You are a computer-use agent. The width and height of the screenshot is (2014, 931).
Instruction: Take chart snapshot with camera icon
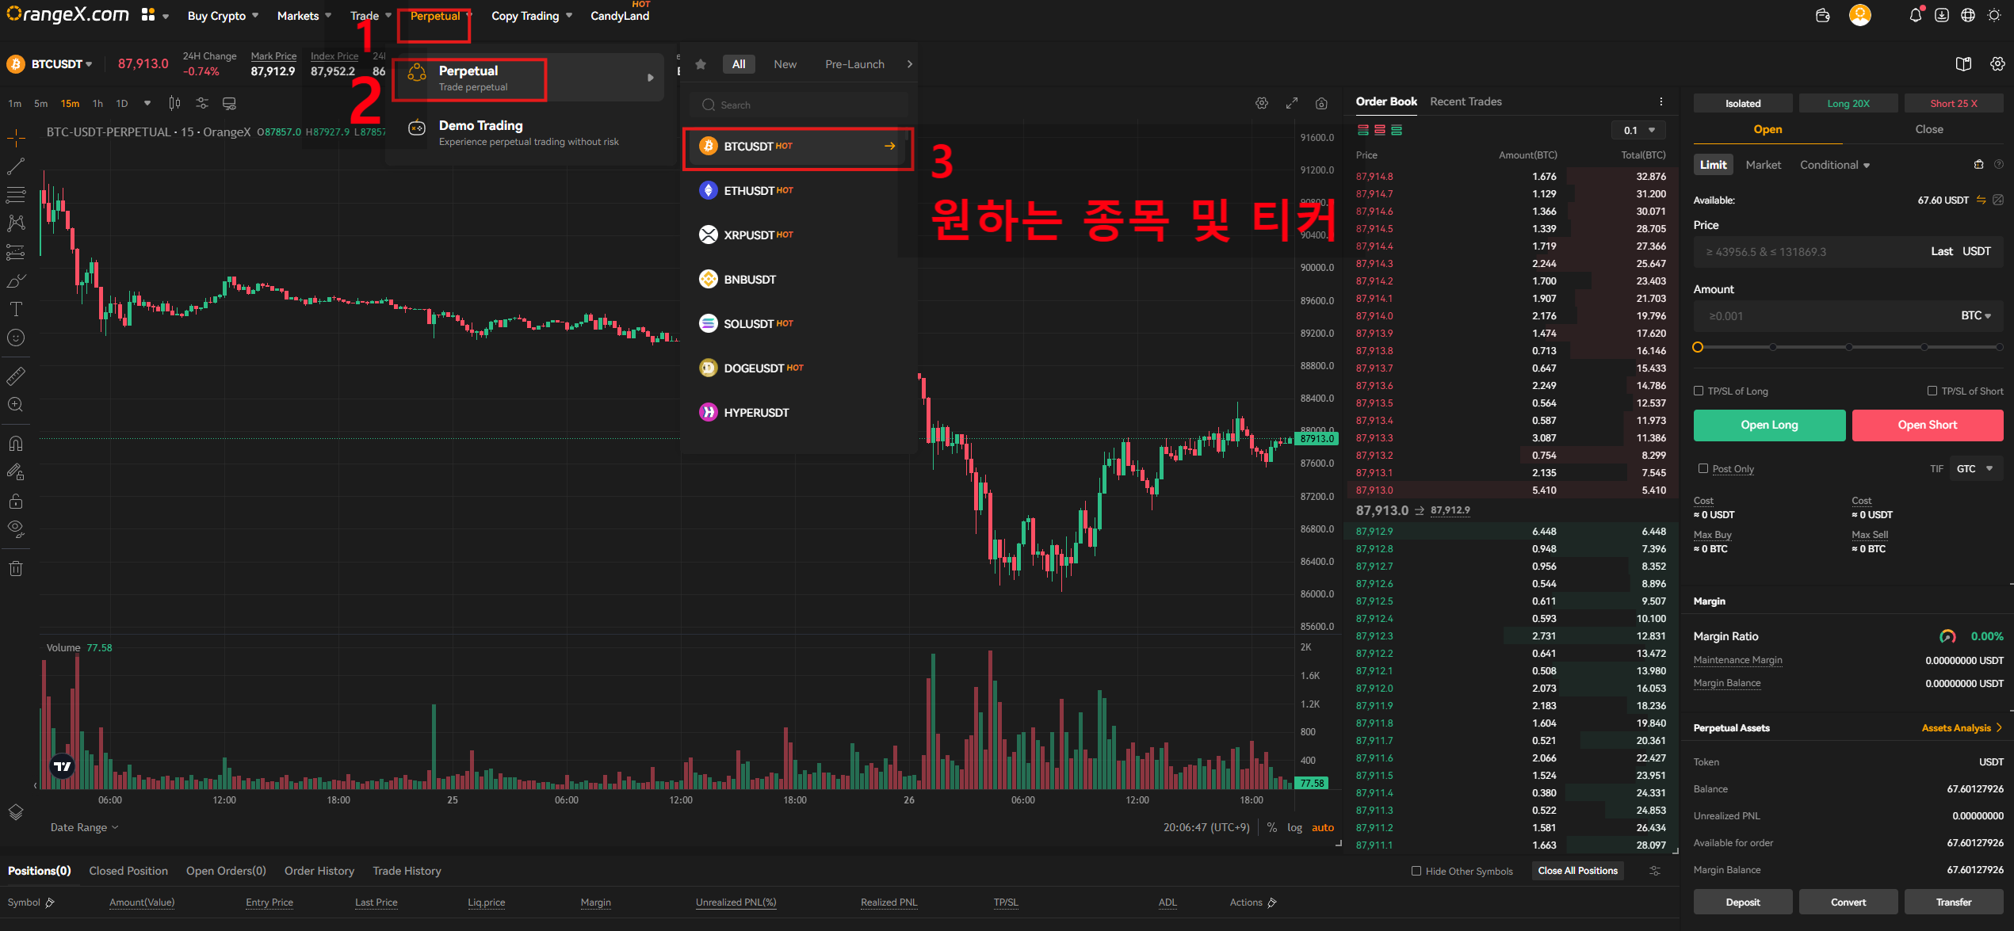(1321, 104)
